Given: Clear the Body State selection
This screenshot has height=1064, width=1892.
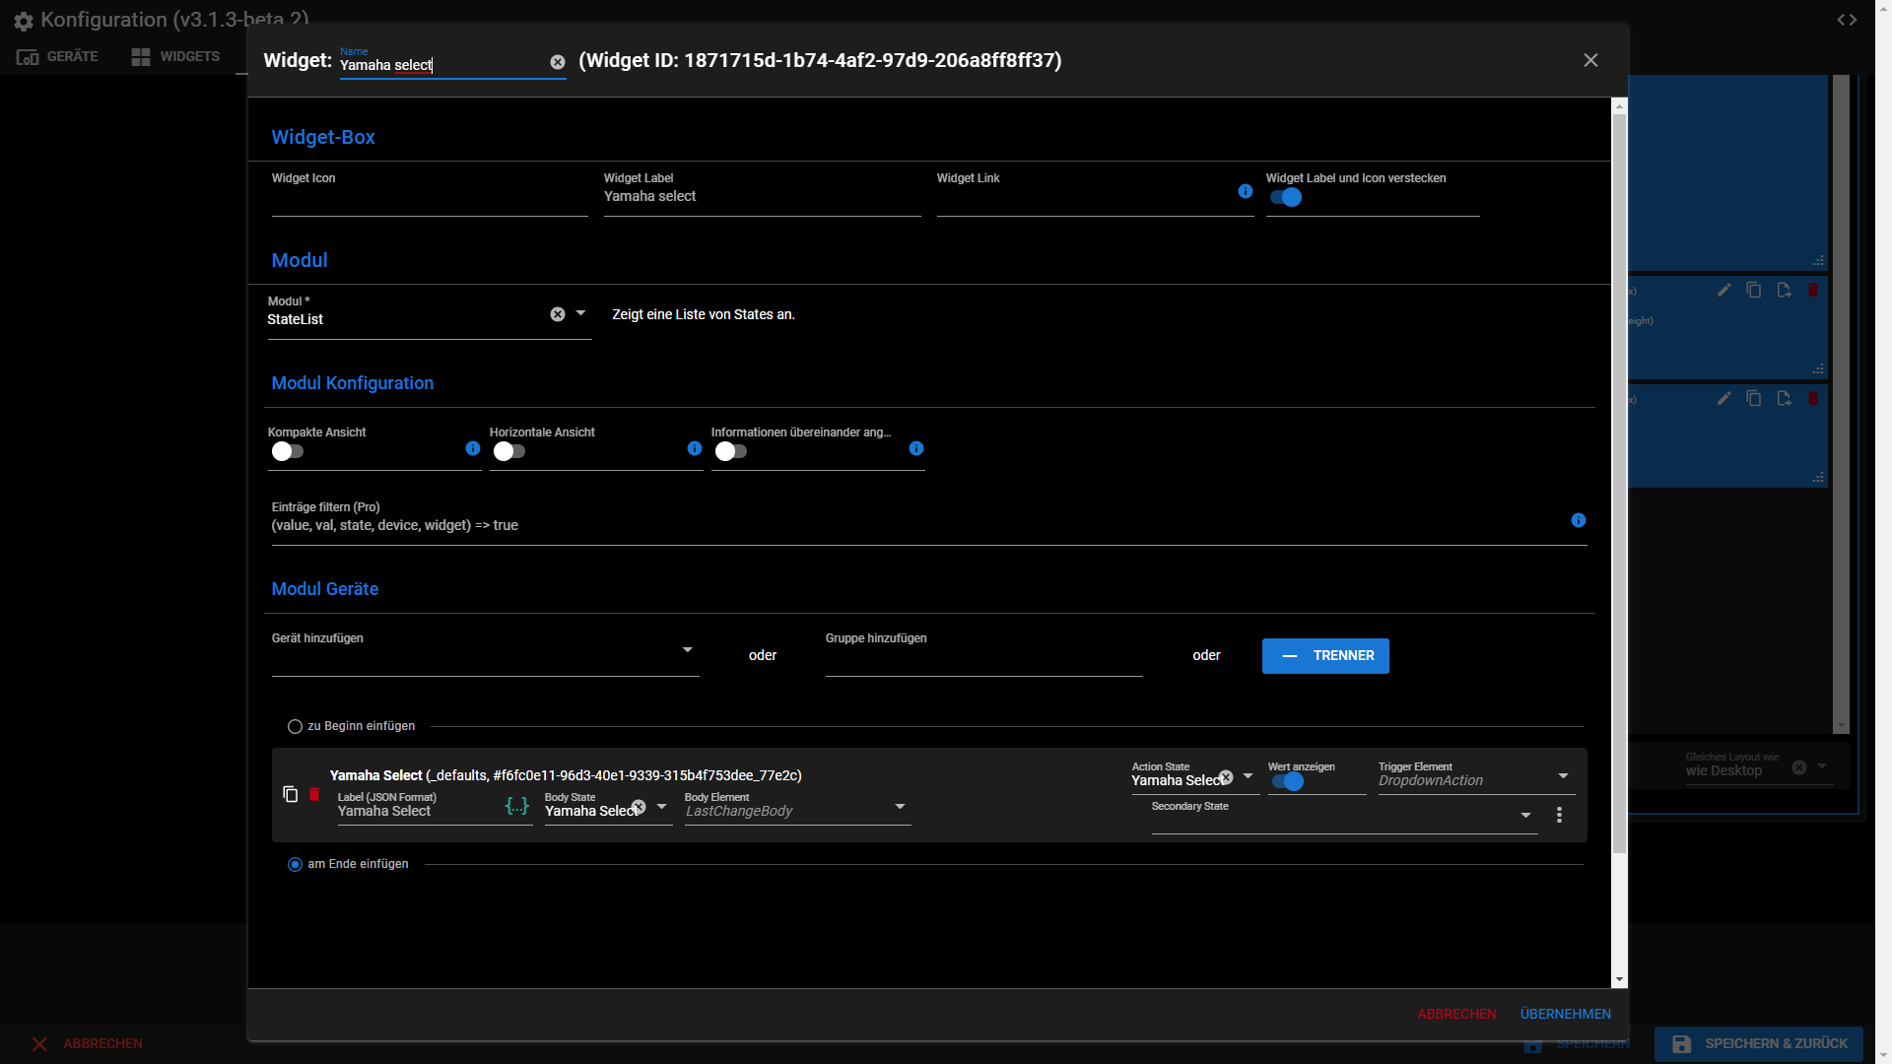Looking at the screenshot, I should [x=639, y=807].
